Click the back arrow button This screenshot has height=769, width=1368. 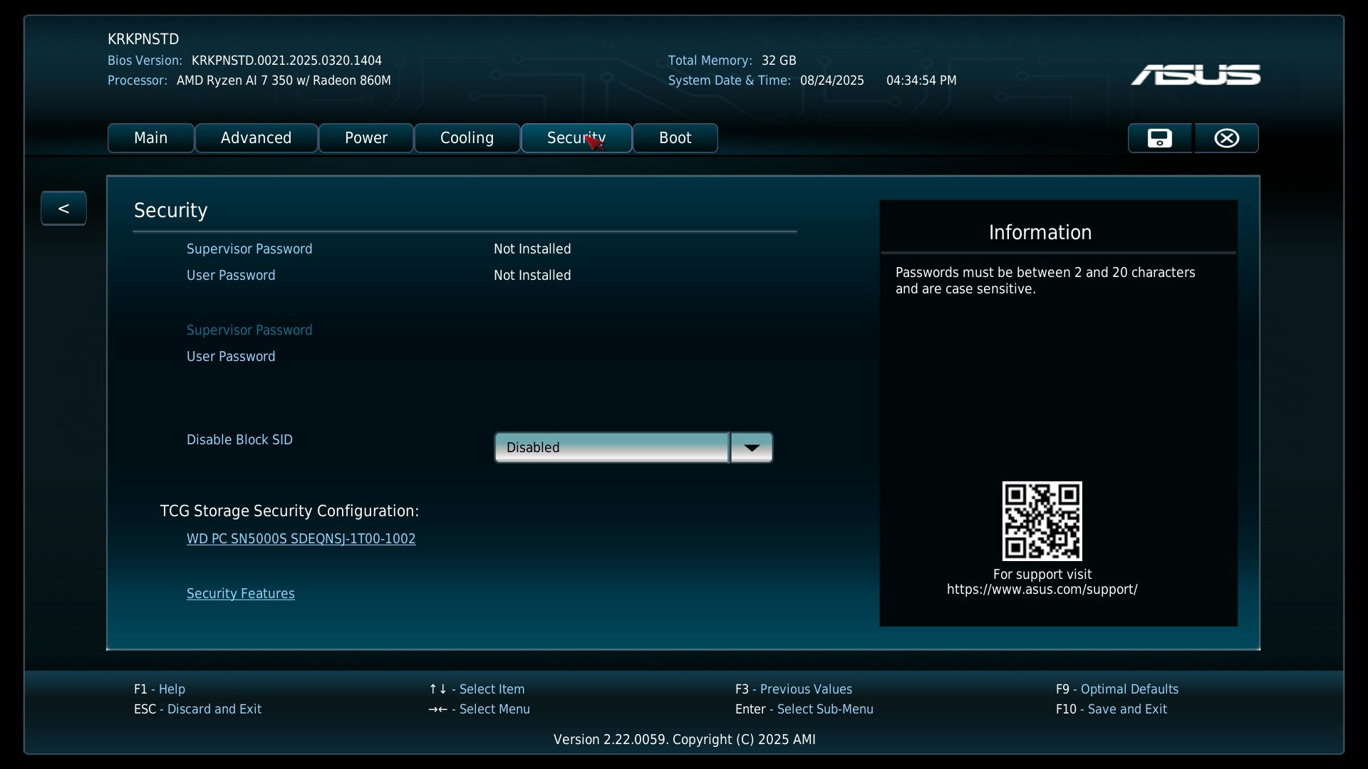pyautogui.click(x=63, y=209)
